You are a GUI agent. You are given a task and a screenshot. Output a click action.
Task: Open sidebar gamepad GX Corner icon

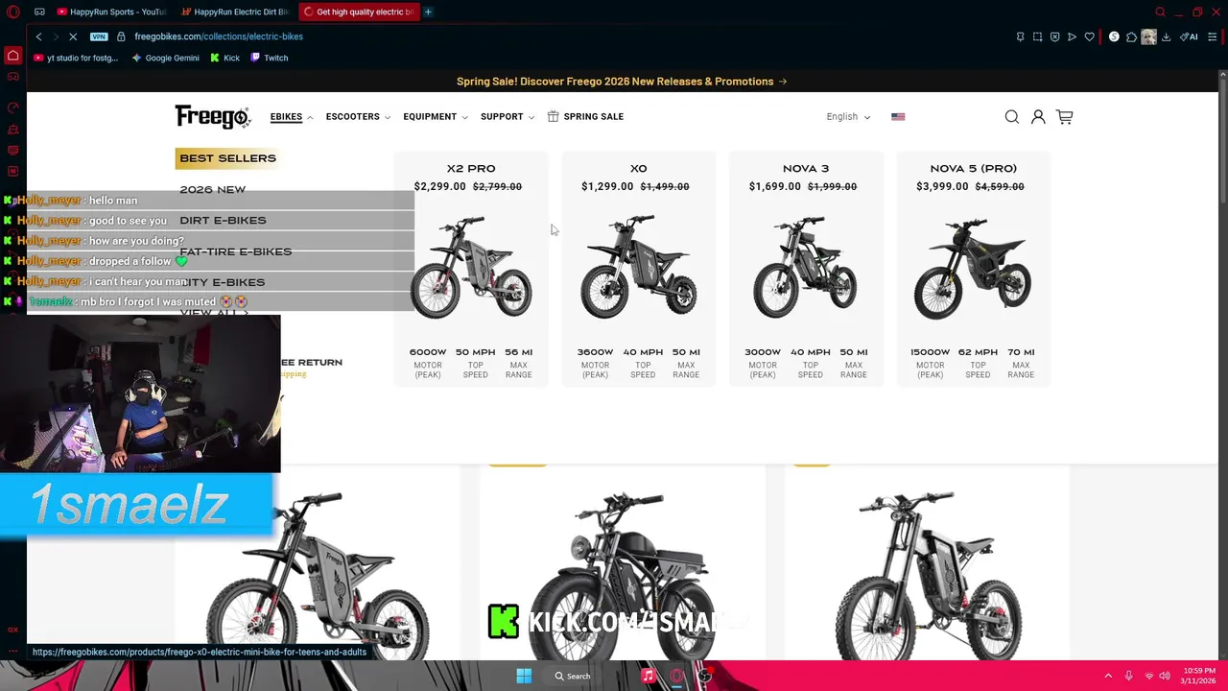[x=12, y=77]
